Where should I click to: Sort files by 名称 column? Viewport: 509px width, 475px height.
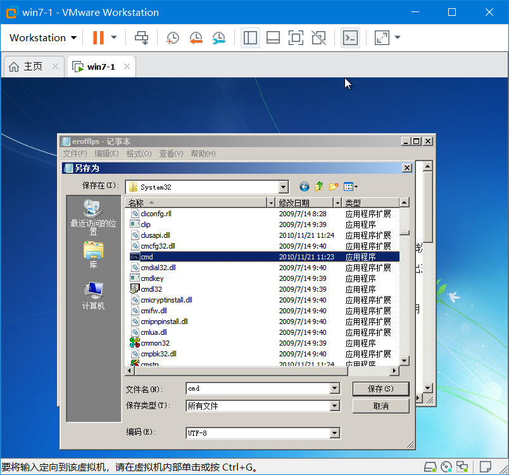196,203
